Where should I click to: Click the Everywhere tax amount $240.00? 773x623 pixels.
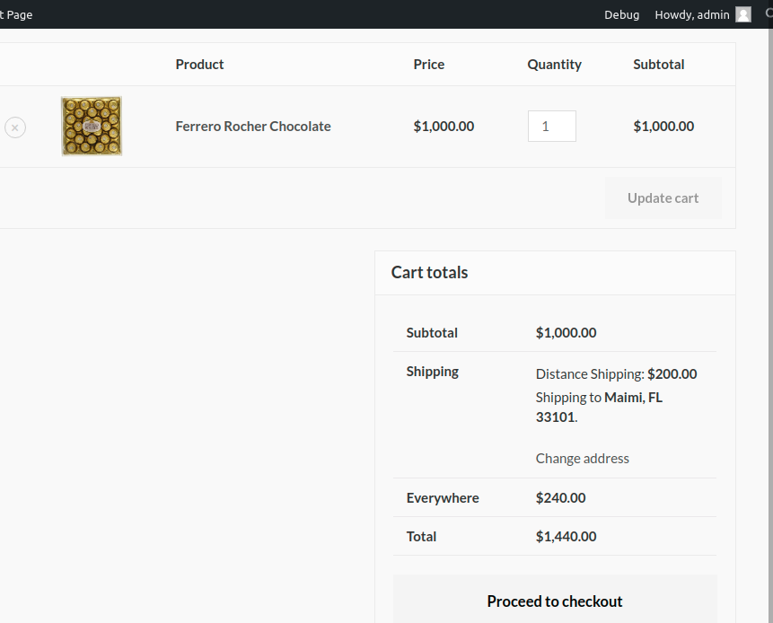[x=560, y=498]
